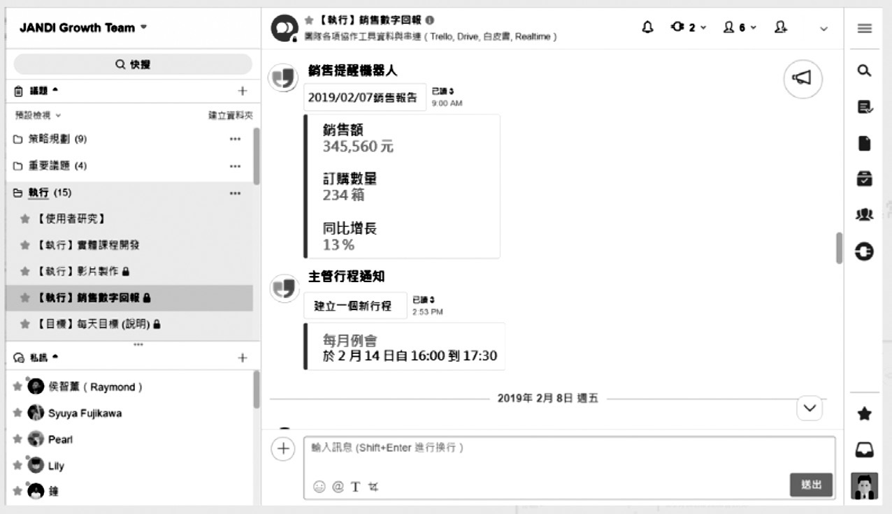Toggle star on Lily chat
The image size is (892, 514).
tap(17, 466)
